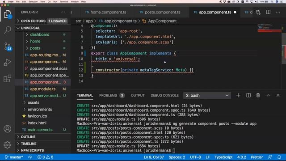The height and width of the screenshot is (161, 286).
Task: Open the File menu in menu bar
Action: tap(18, 2)
